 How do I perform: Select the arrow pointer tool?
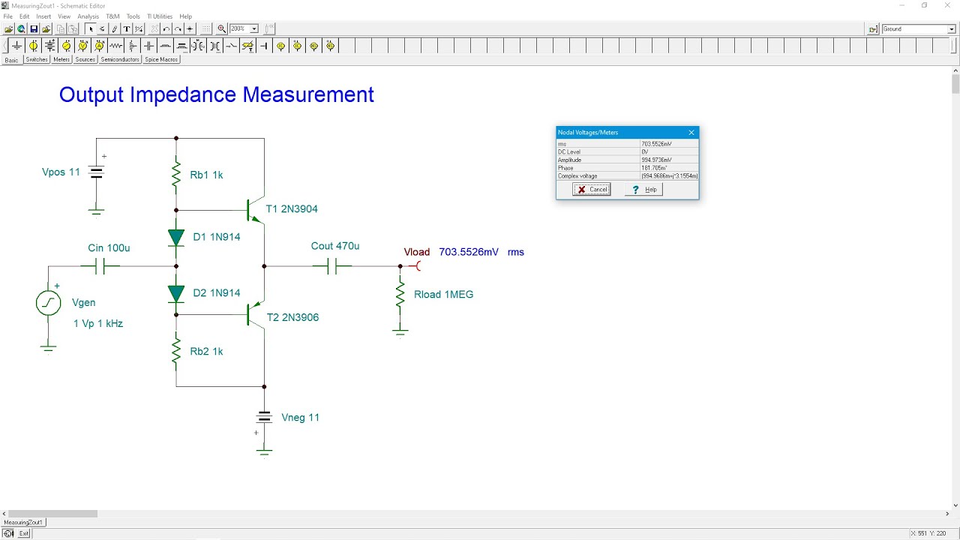(x=90, y=28)
